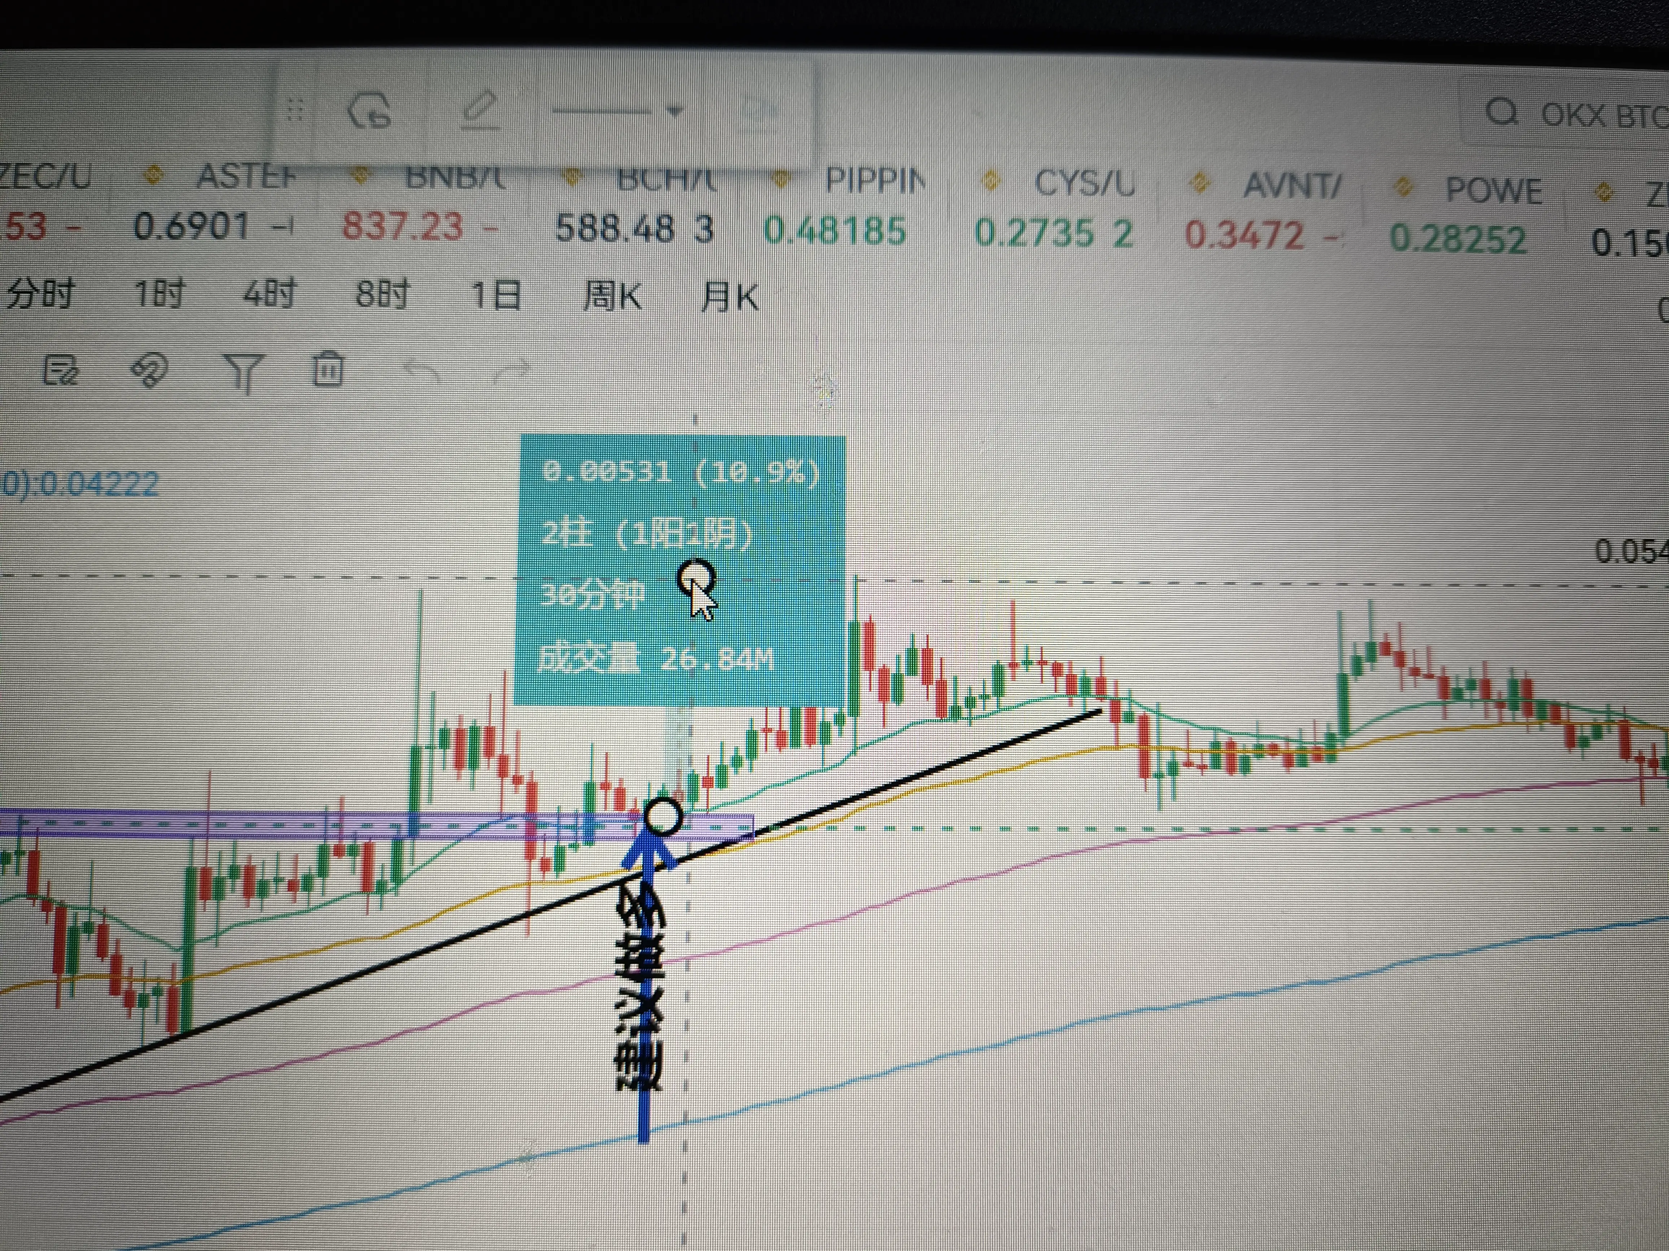Click the magnet snap drawing icon
The height and width of the screenshot is (1251, 1669).
click(x=149, y=371)
